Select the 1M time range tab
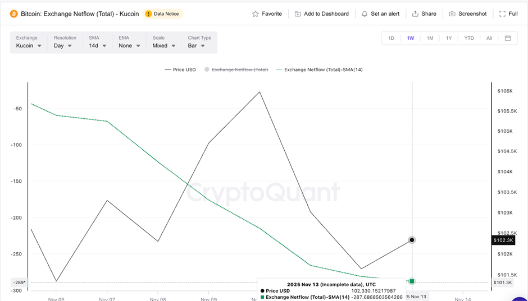The image size is (528, 301). [430, 38]
